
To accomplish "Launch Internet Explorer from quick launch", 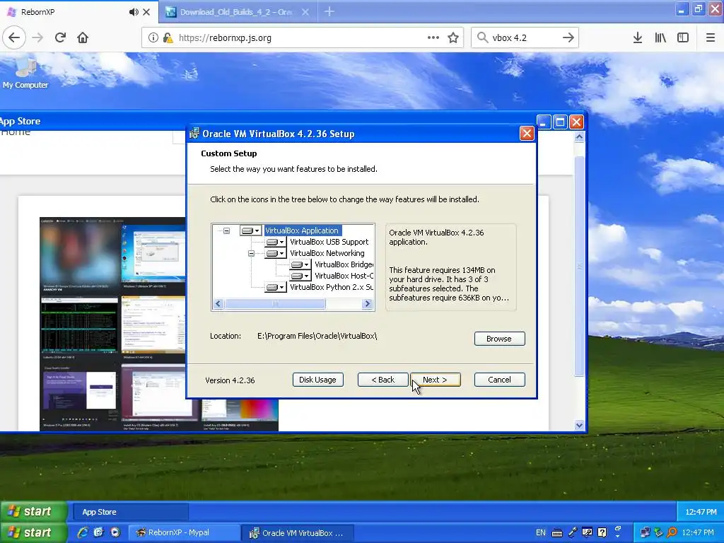I will [83, 532].
